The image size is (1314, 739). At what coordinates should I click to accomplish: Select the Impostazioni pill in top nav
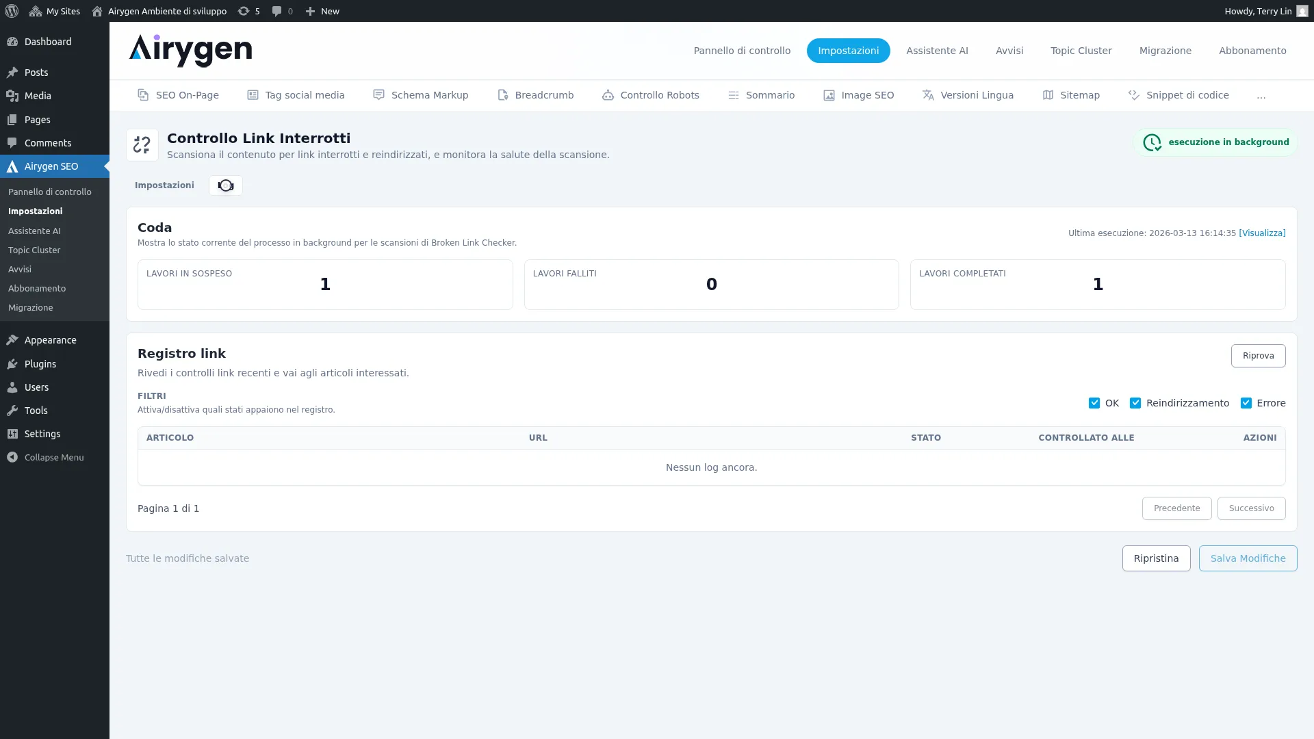pos(848,51)
